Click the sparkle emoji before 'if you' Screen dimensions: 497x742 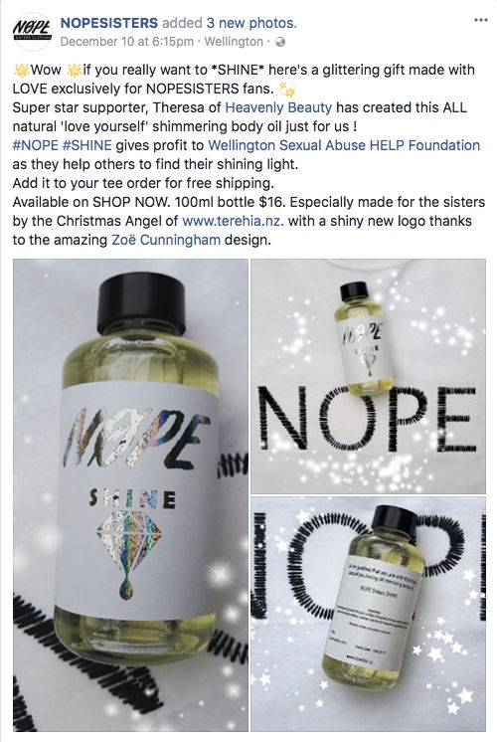pyautogui.click(x=74, y=71)
